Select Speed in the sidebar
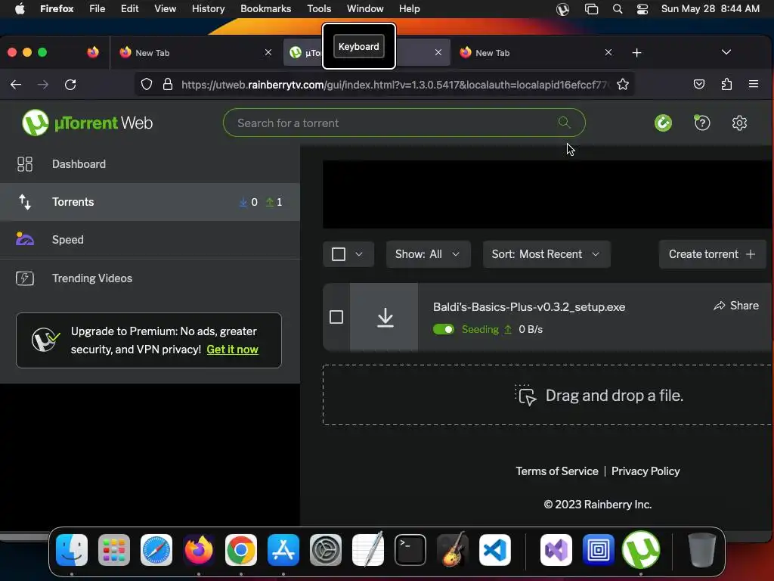Screen dimensions: 774x581 [x=150, y=240]
